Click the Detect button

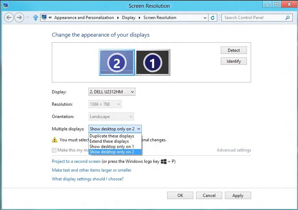(234, 50)
